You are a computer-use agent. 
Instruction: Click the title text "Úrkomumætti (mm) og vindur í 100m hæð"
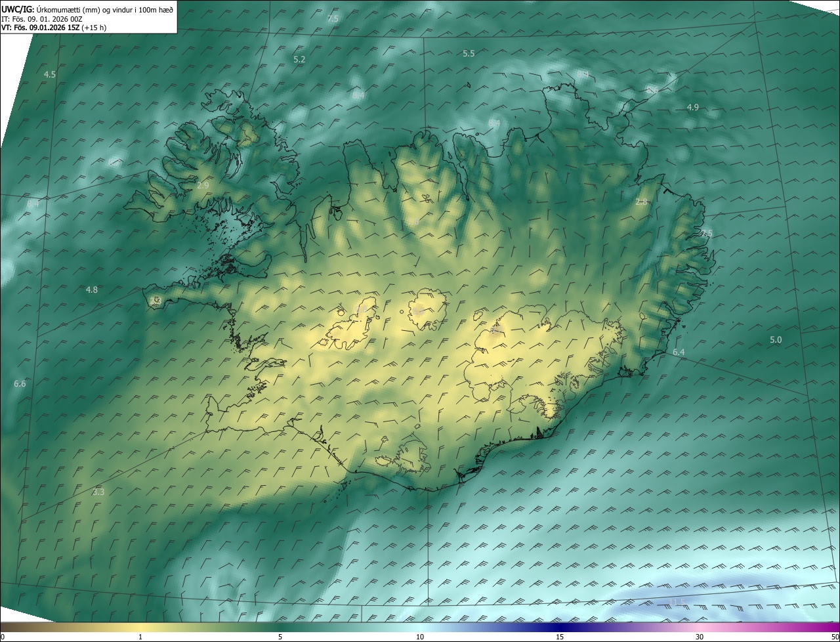point(105,9)
